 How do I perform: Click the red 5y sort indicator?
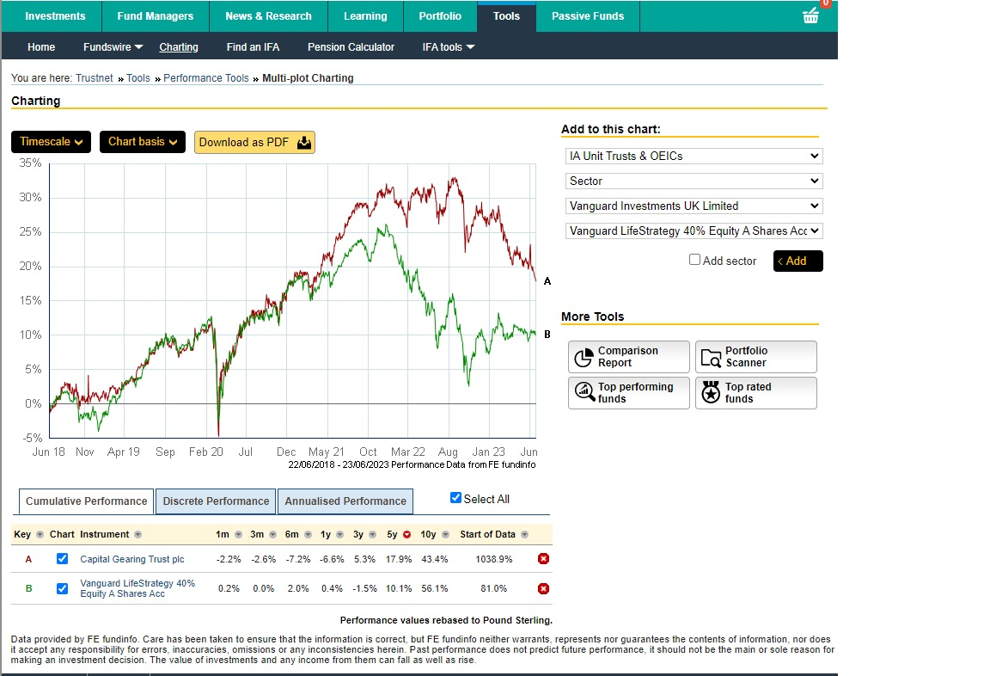pyautogui.click(x=406, y=534)
